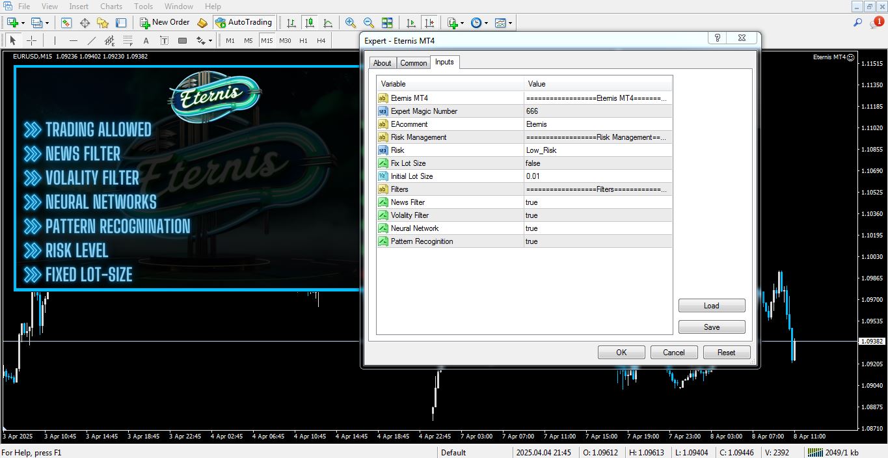
Task: Select the candlestick chart type icon
Action: 310,23
